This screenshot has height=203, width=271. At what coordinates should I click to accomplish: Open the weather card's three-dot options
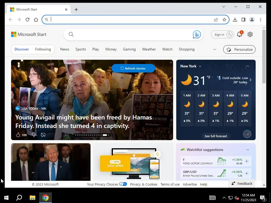[248, 66]
